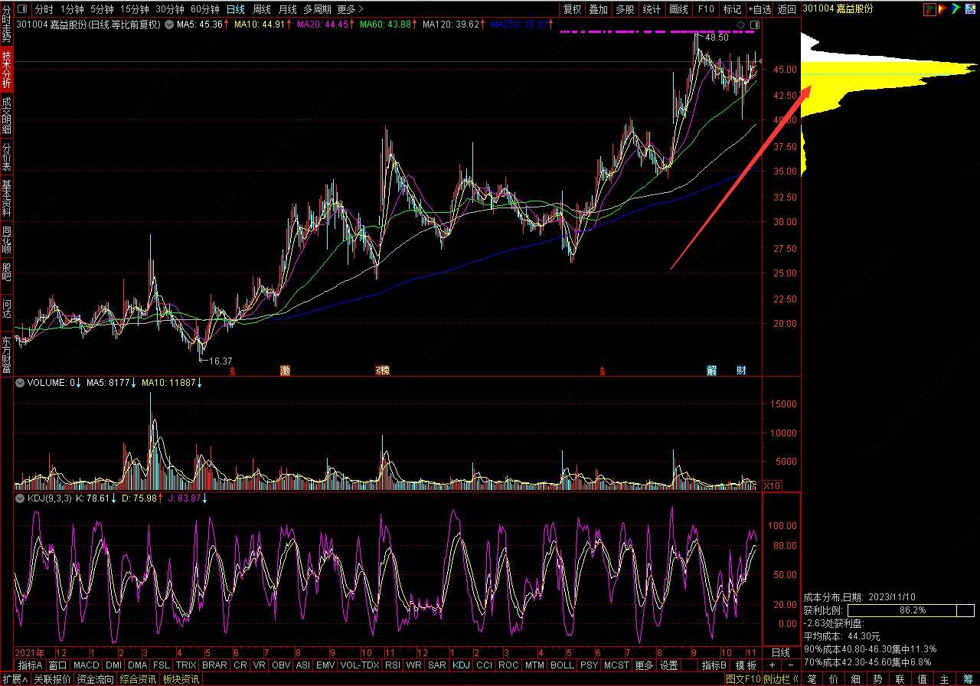Open indicator 设置 settings
The image size is (980, 686).
[669, 665]
